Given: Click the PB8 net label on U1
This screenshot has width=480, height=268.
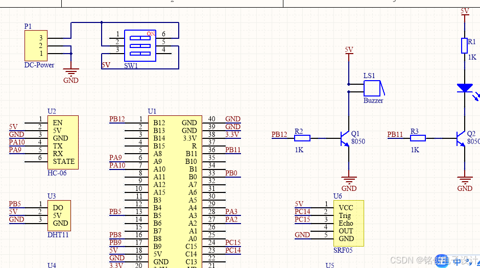Looking at the screenshot, I should (x=115, y=235).
